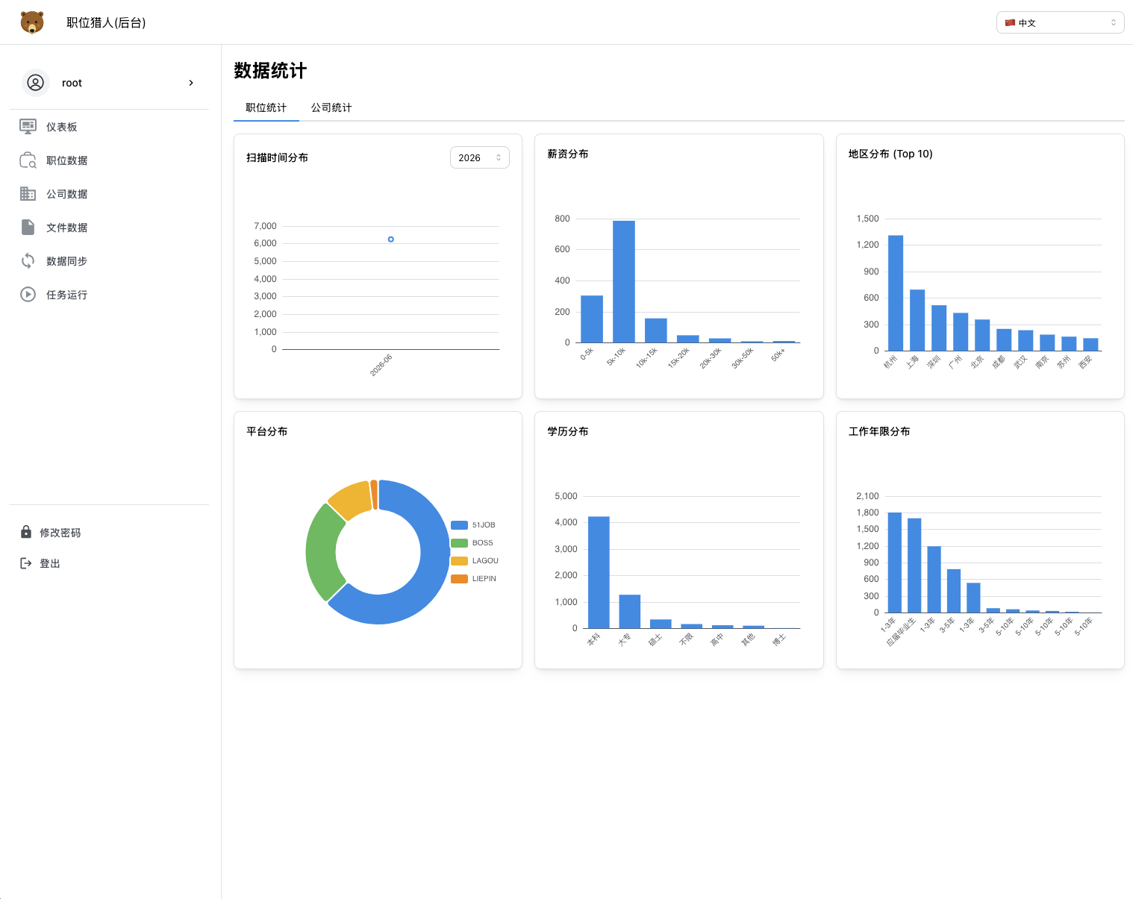The image size is (1133, 899).
Task: Open 文件数据 file icon in sidebar
Action: (x=28, y=228)
